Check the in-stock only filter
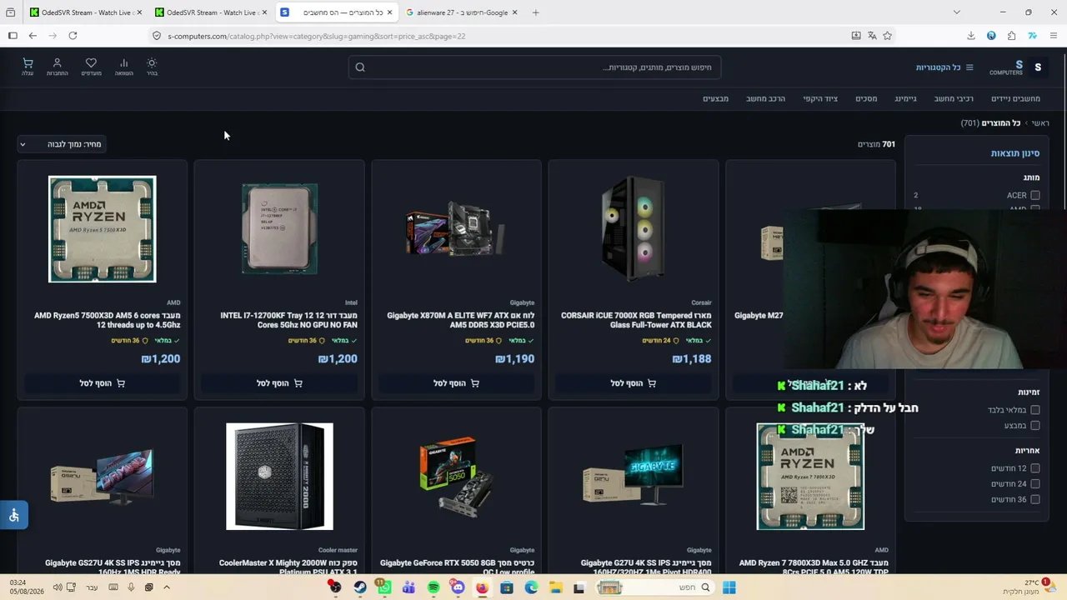The width and height of the screenshot is (1067, 600). click(x=1035, y=410)
